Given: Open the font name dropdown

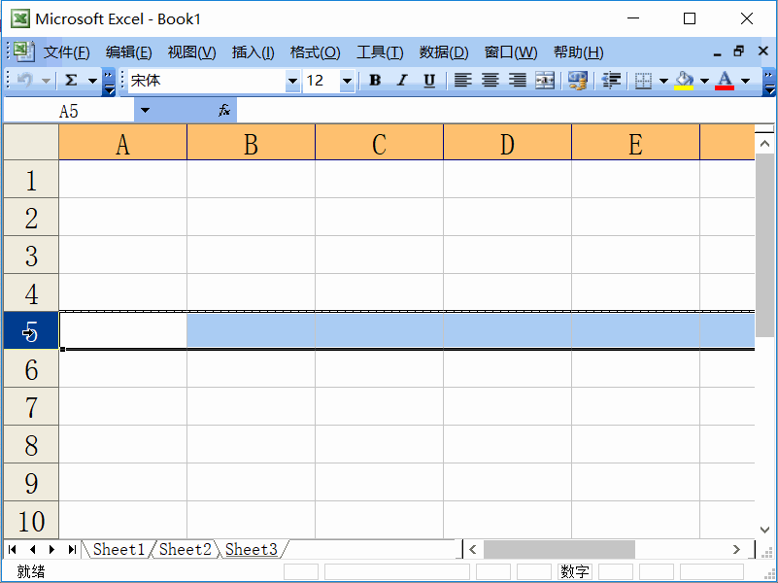Looking at the screenshot, I should [292, 81].
